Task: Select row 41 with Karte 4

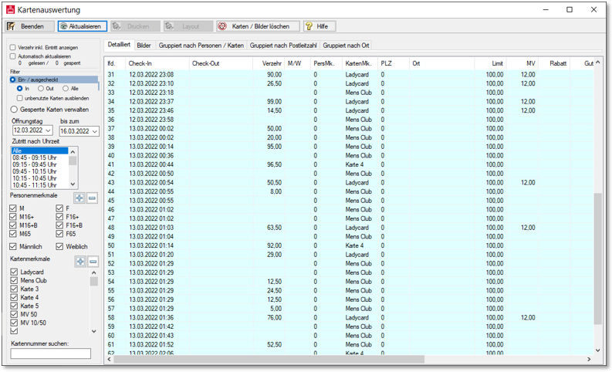Action: tap(350, 164)
